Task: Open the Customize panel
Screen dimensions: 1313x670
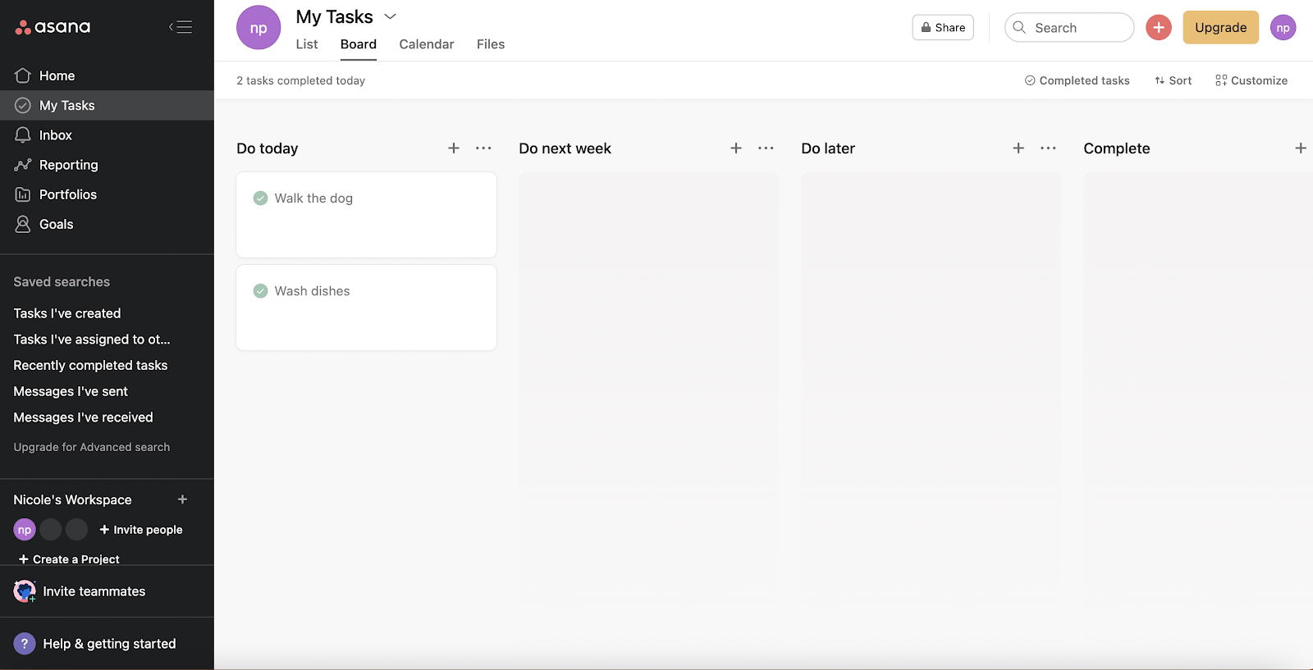Action: click(x=1251, y=80)
